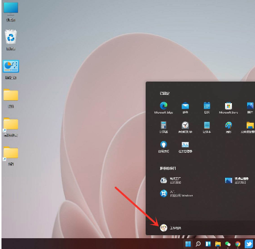Open the Photos app tile
This screenshot has height=249, width=255.
click(x=250, y=108)
